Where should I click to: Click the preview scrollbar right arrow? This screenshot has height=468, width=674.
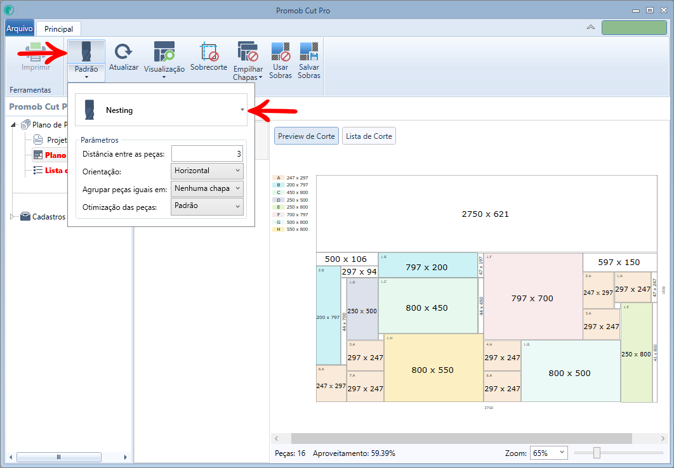pos(663,438)
